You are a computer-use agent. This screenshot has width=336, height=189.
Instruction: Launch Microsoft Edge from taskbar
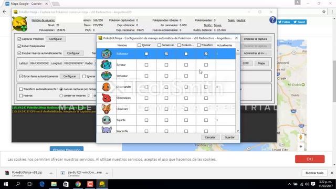click(x=42, y=184)
